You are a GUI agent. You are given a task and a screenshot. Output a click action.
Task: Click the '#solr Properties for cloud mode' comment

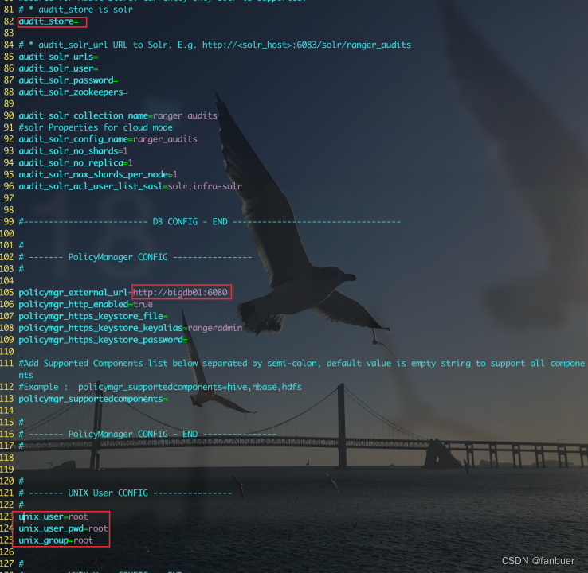[x=96, y=127]
